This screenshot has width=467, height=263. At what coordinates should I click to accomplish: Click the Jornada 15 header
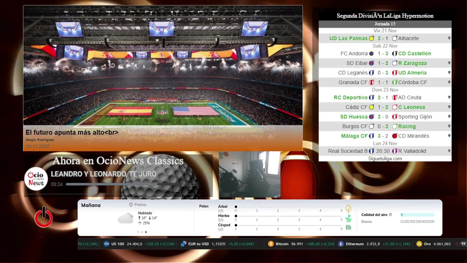coord(385,24)
